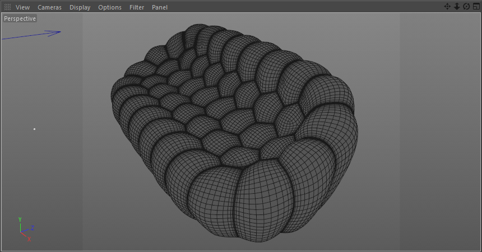Open the Filter menu
The image size is (482, 252).
tap(137, 7)
